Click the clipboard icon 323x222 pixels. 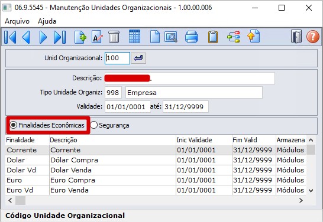click(213, 37)
